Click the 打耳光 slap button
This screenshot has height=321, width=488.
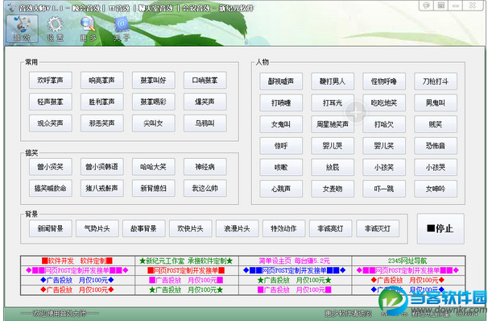click(333, 103)
